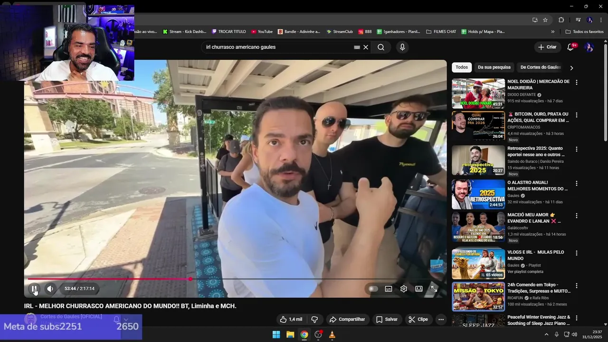Open StreamClub bookmark
The width and height of the screenshot is (608, 342).
tap(340, 32)
